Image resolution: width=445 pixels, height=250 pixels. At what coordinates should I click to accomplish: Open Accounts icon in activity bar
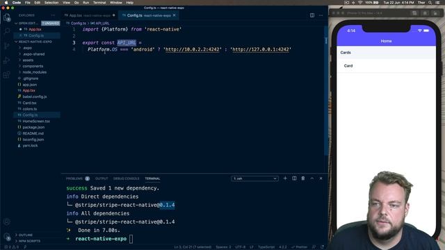6,222
